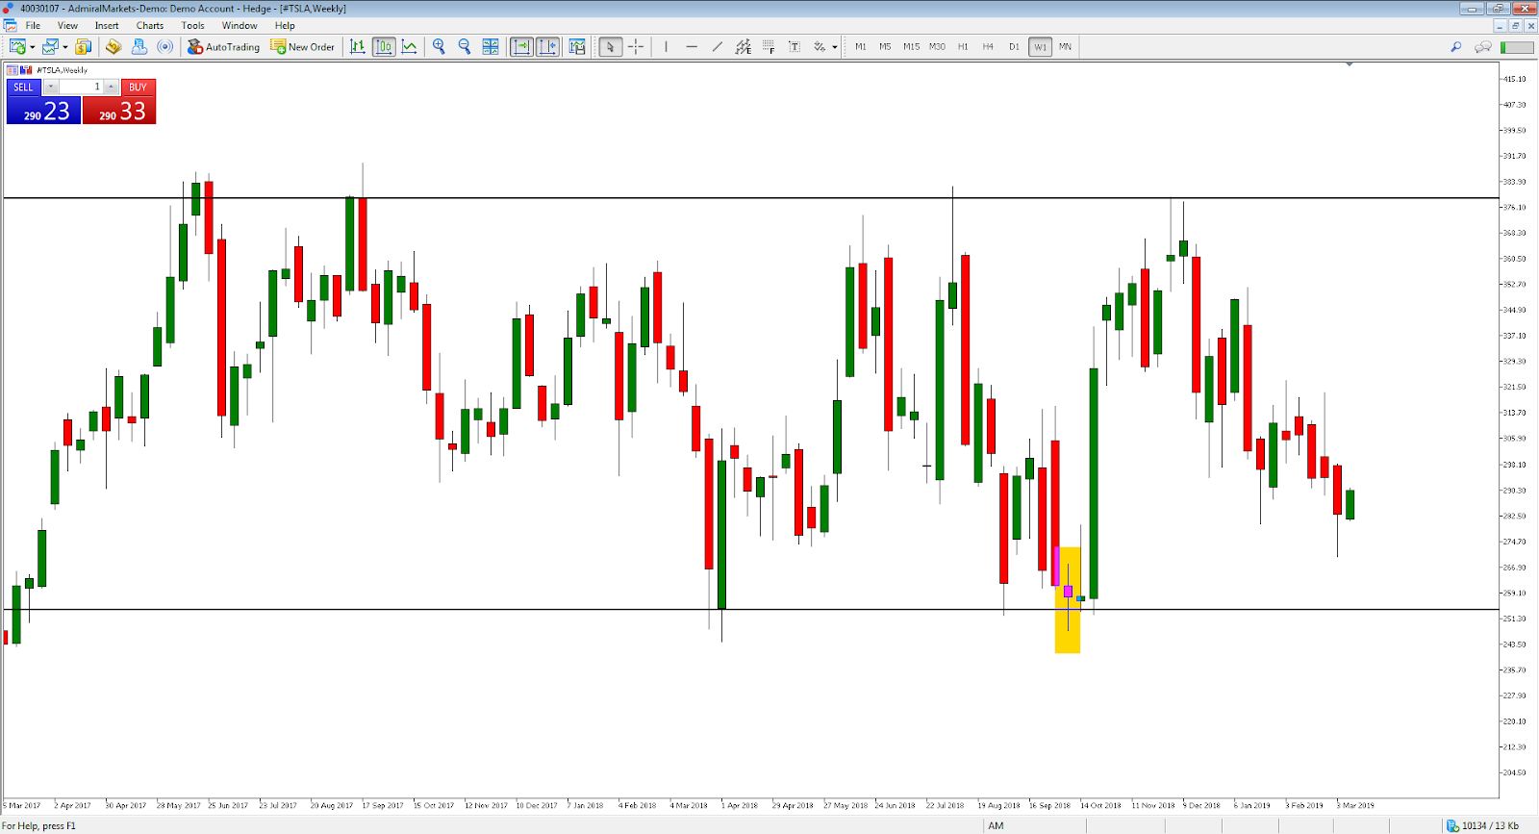1539x834 pixels.
Task: Click the blue SELL button
Action: click(x=23, y=87)
